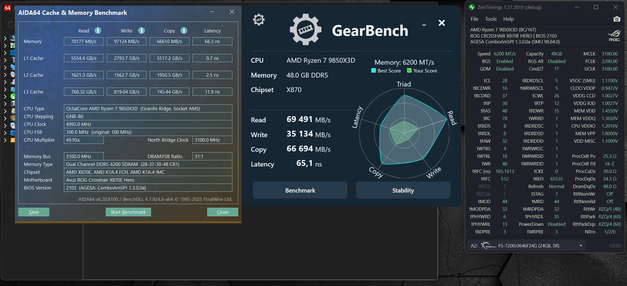627x286 pixels.
Task: Select the Windows logo tree icon in AIDA64
Action: pos(13,53)
